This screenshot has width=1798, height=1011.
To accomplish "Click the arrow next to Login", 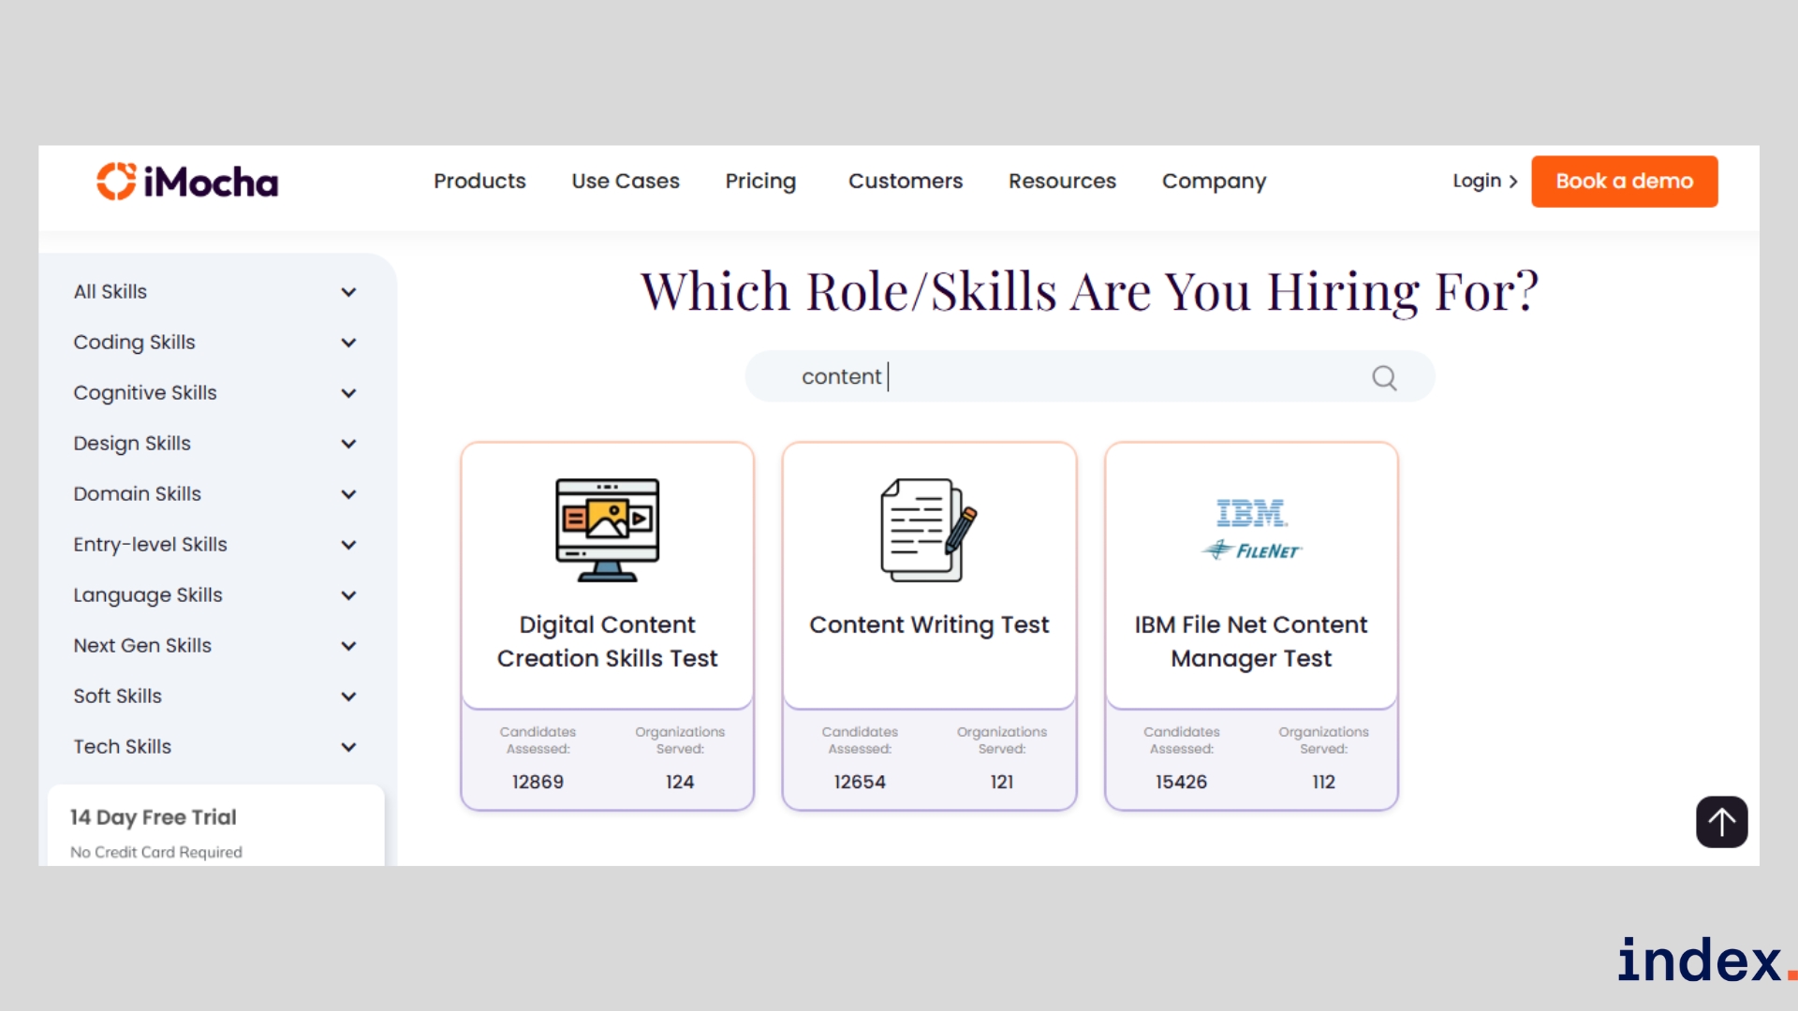I will point(1513,182).
